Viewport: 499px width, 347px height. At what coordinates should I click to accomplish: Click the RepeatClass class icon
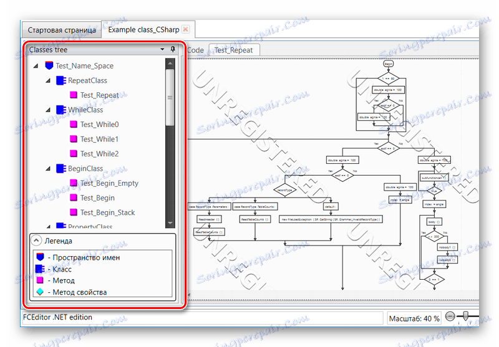(x=61, y=80)
